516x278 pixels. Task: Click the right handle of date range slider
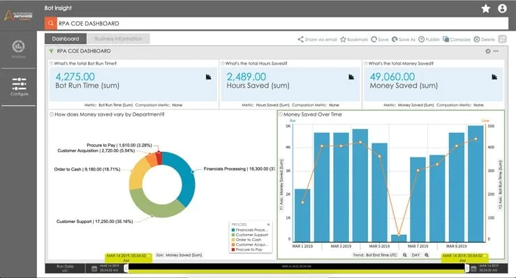[467, 268]
